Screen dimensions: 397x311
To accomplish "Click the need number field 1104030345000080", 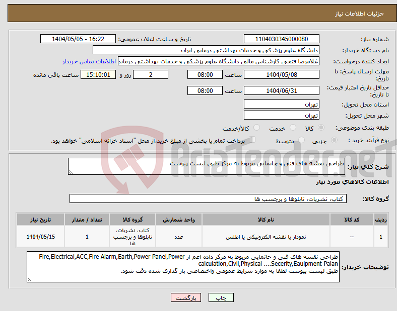I will pos(281,39).
